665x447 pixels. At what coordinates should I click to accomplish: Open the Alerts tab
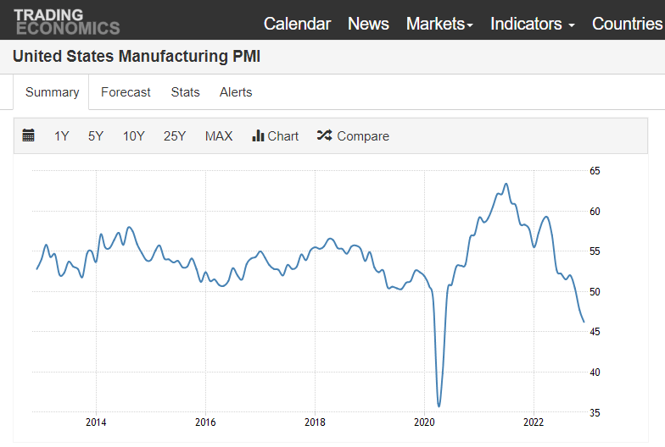pyautogui.click(x=236, y=92)
